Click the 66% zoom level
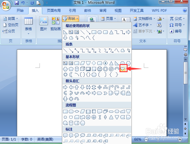Screen dimensions: 190x144 pyautogui.click(x=138, y=139)
